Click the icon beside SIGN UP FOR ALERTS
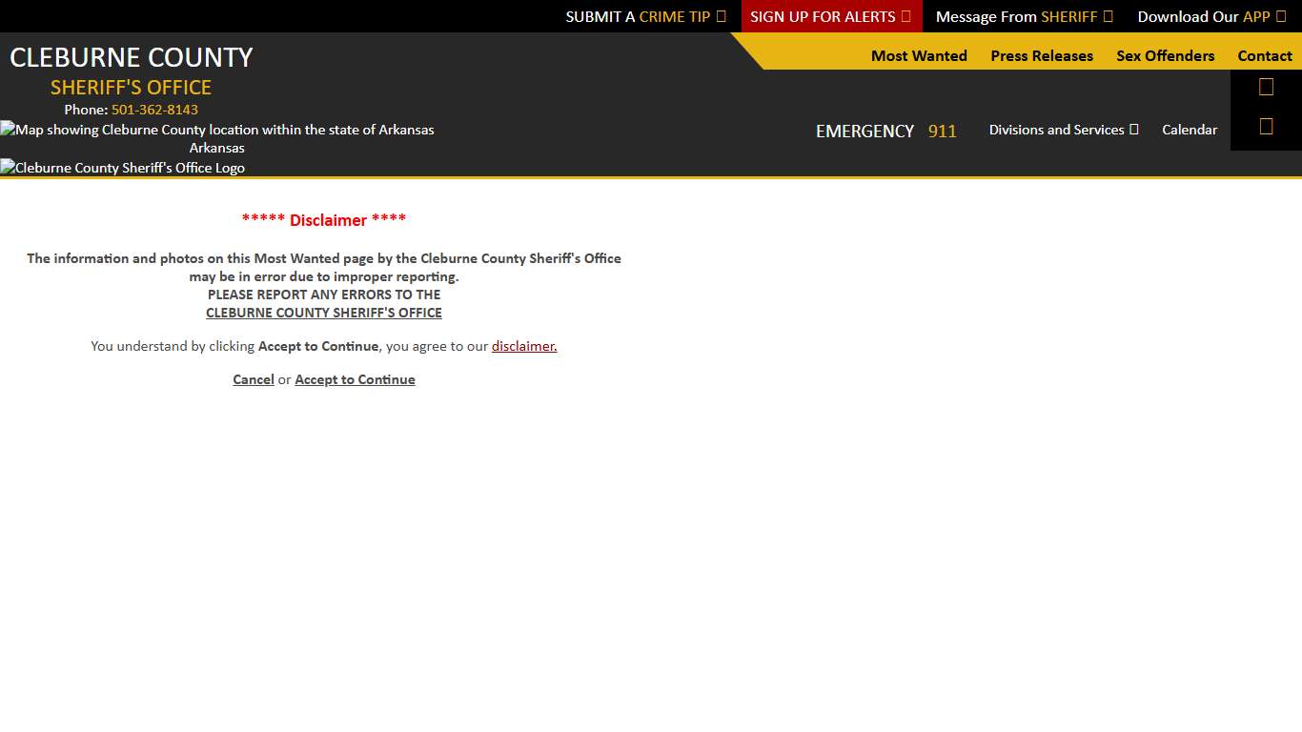Viewport: 1302px width, 732px height. (905, 16)
